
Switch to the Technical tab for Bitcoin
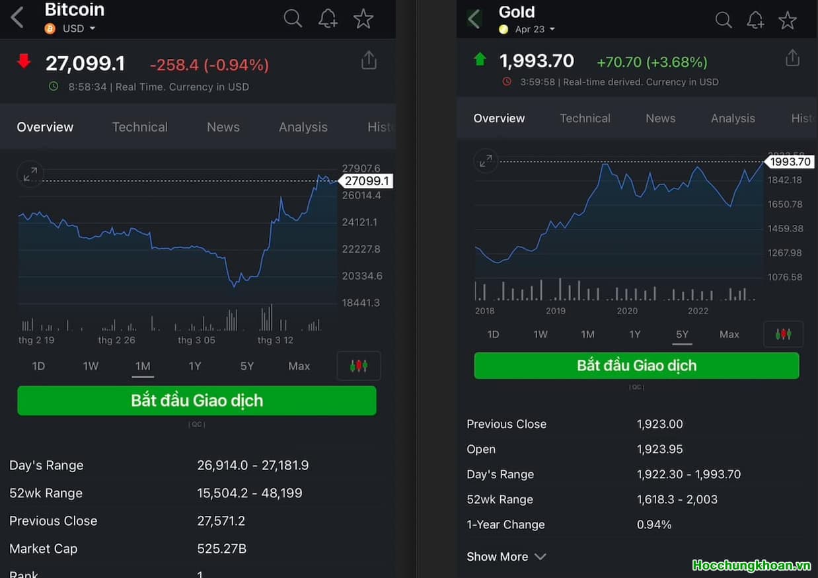coord(139,127)
